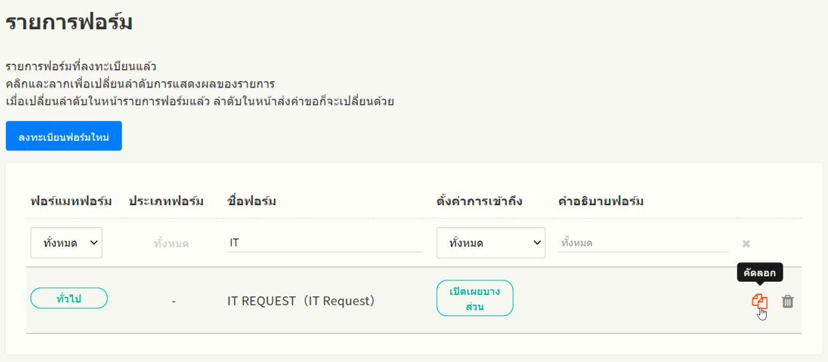Click the เปิดเผยบางส่วน access badge
828x362 pixels.
click(475, 298)
